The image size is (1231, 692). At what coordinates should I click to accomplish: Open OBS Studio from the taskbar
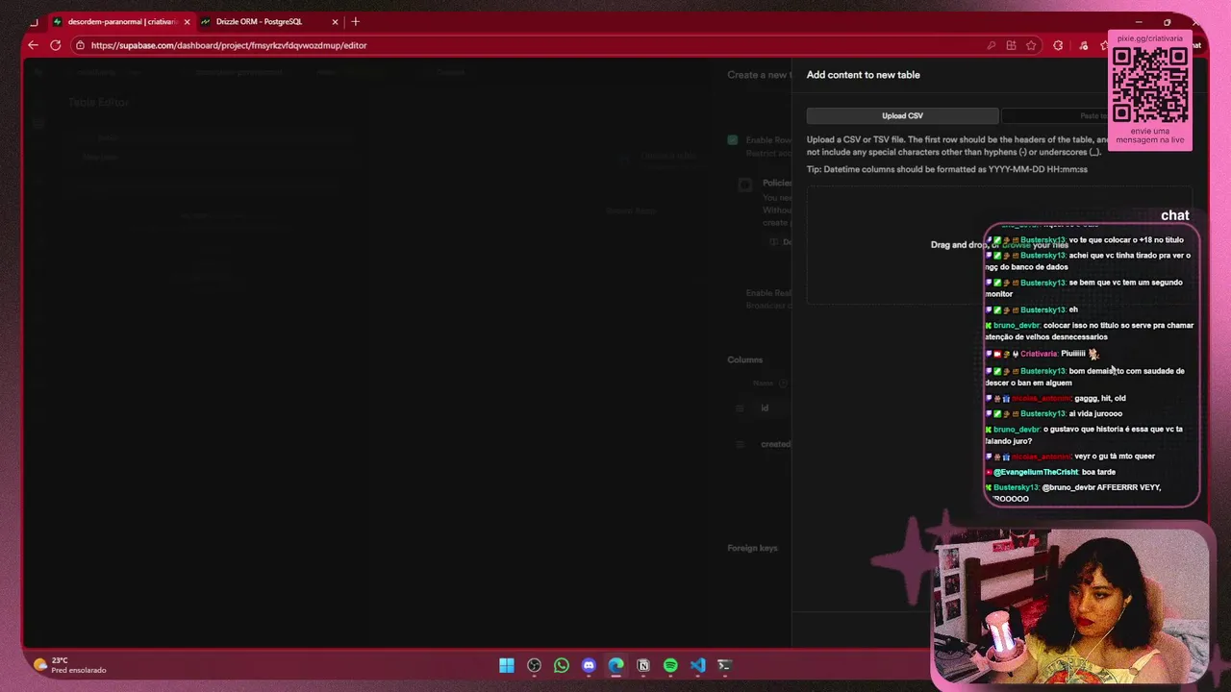coord(534,665)
